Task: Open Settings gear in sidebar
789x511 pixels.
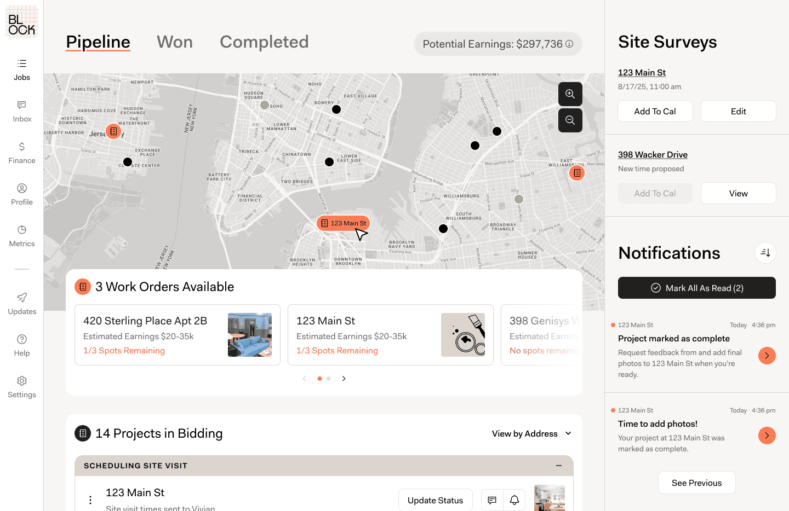Action: pos(22,387)
